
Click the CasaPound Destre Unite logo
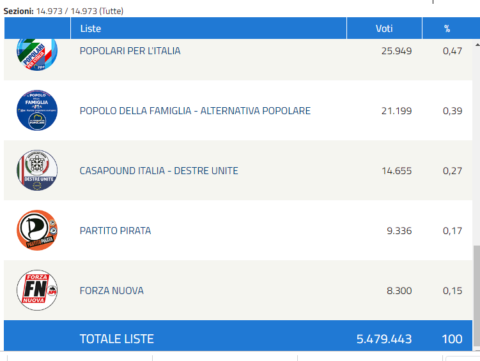(x=37, y=170)
